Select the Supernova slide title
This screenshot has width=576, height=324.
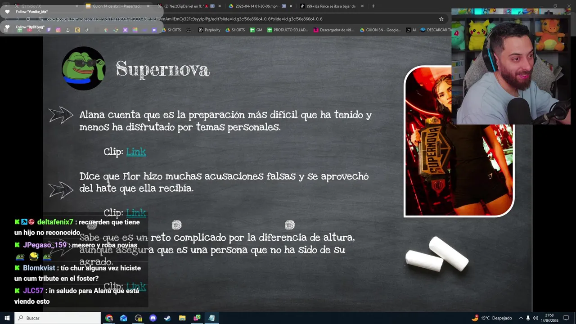click(163, 70)
